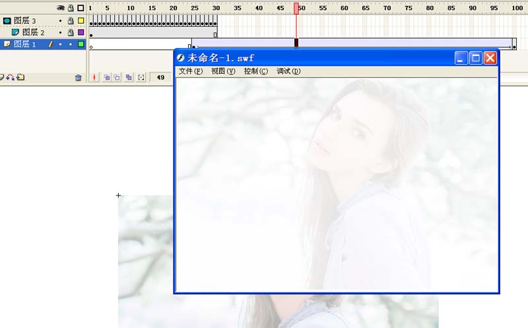
Task: Select layer 图层 2 by its name
Action: click(x=33, y=32)
